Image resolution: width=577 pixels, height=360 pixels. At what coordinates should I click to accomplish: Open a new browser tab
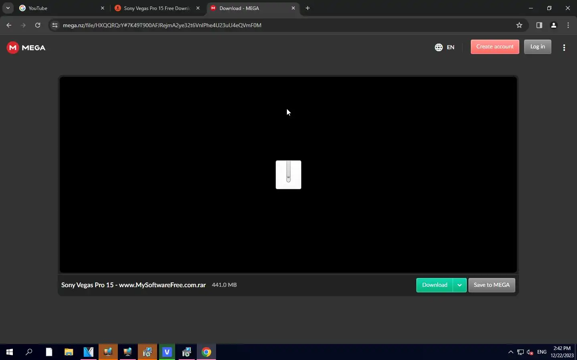308,8
